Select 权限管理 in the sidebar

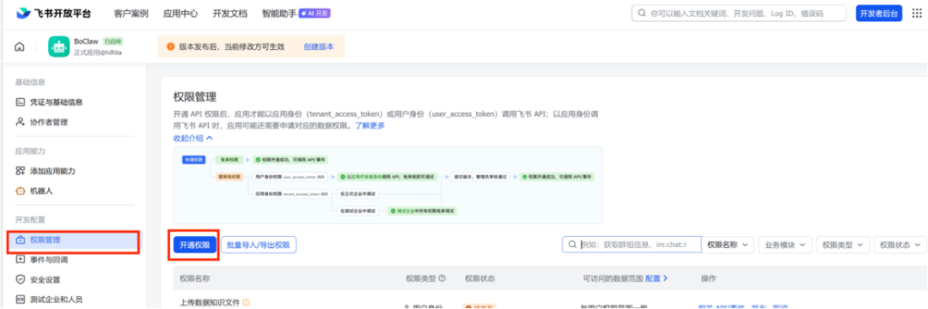coord(73,239)
